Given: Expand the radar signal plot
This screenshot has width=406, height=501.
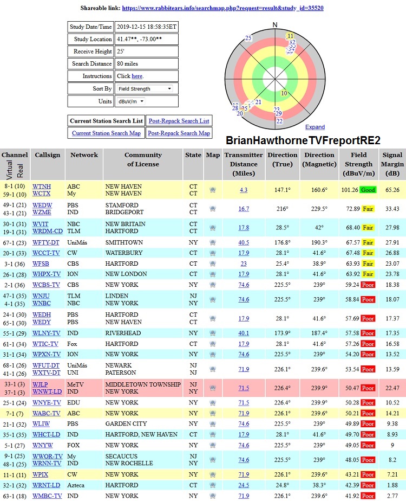Looking at the screenshot, I should pyautogui.click(x=315, y=127).
